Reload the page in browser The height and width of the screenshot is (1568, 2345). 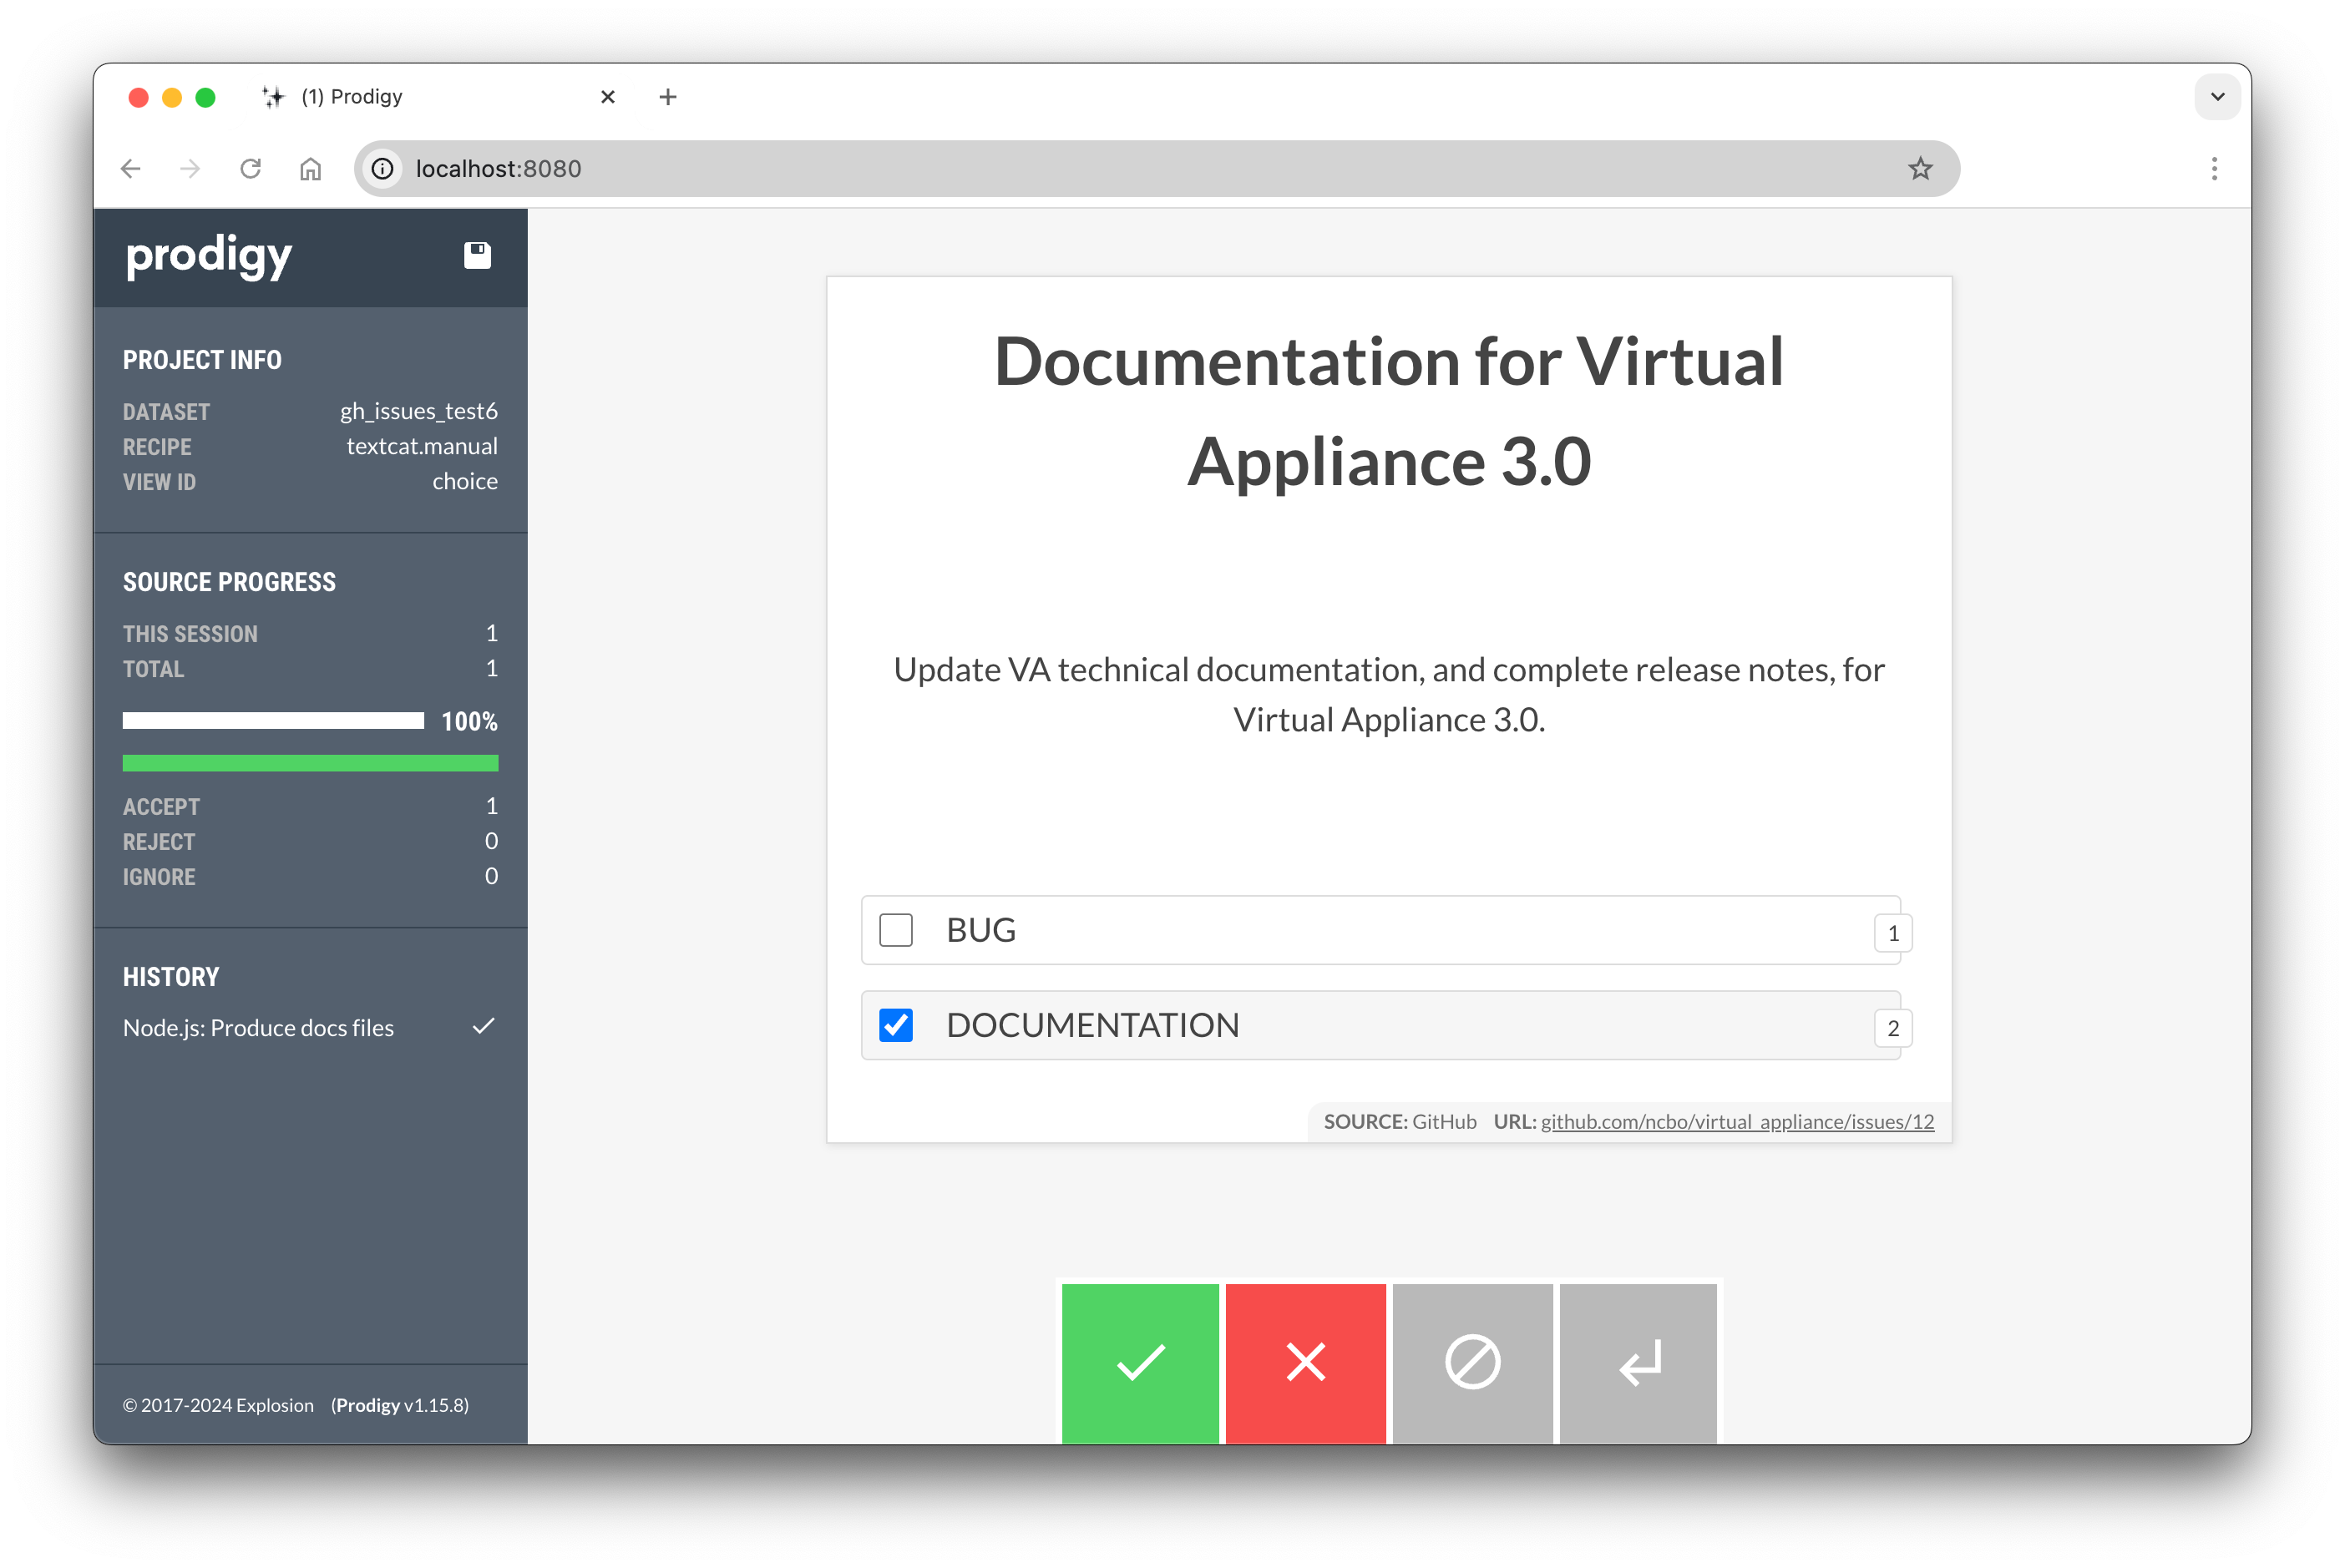tap(250, 168)
